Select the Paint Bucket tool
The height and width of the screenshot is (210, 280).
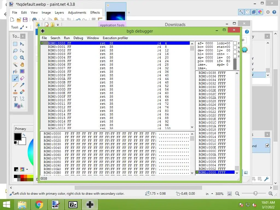coord(15,71)
